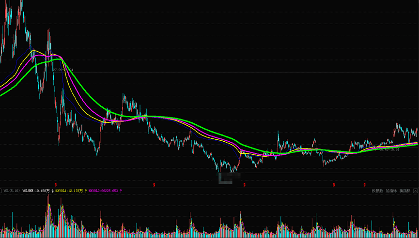Close the volume indicator panel with X
This screenshot has width=419, height=238.
[x=415, y=191]
